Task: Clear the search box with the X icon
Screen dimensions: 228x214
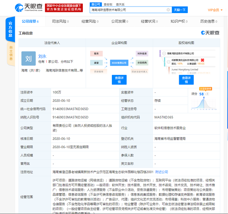Action: tap(168, 10)
